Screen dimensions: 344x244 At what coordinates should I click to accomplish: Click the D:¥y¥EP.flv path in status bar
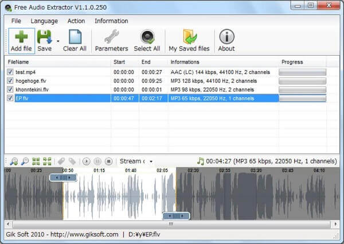[144, 235]
